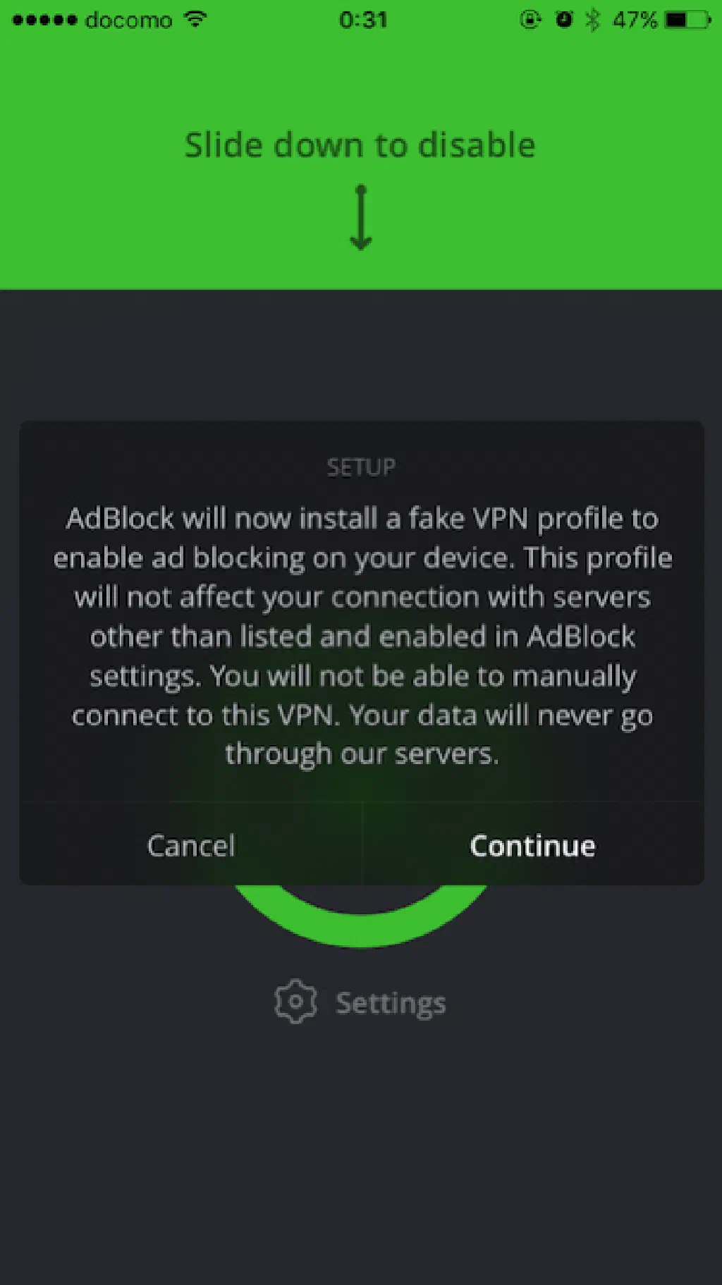
Task: Tap the fake VPN profile message text
Action: (x=362, y=636)
